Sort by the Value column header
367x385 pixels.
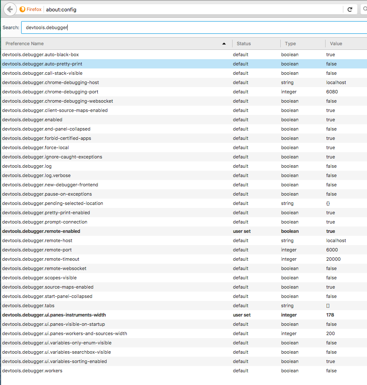click(346, 44)
